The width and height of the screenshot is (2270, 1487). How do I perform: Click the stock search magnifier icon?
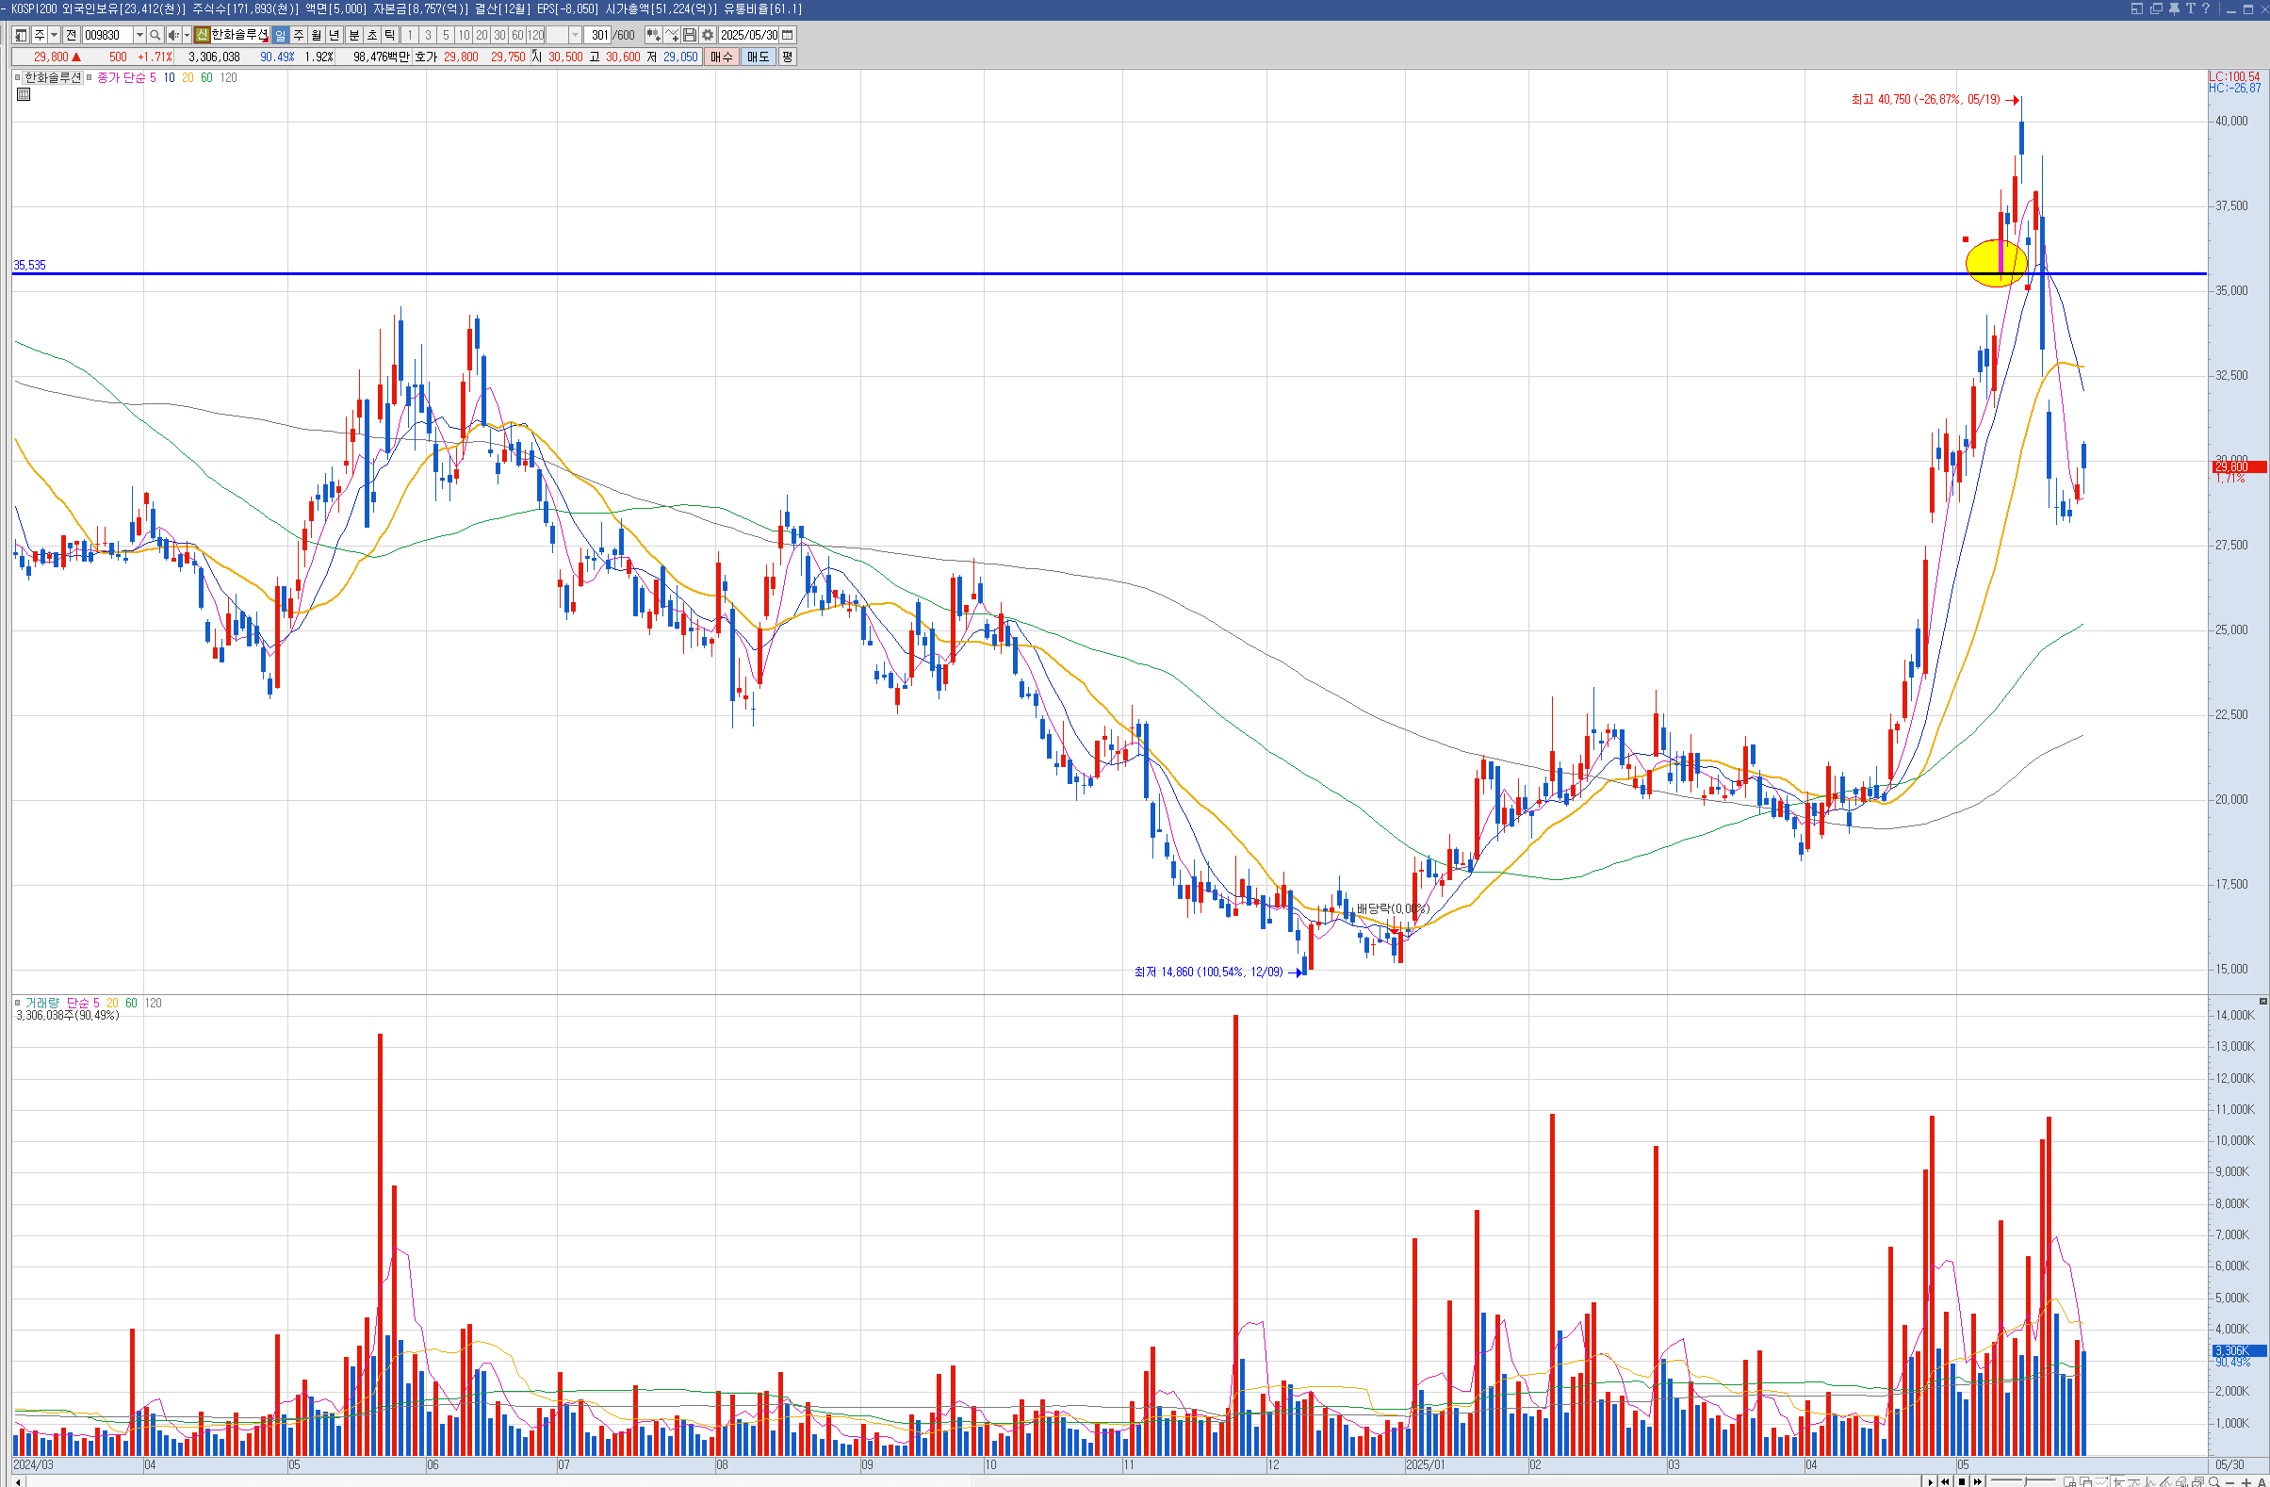tap(155, 35)
